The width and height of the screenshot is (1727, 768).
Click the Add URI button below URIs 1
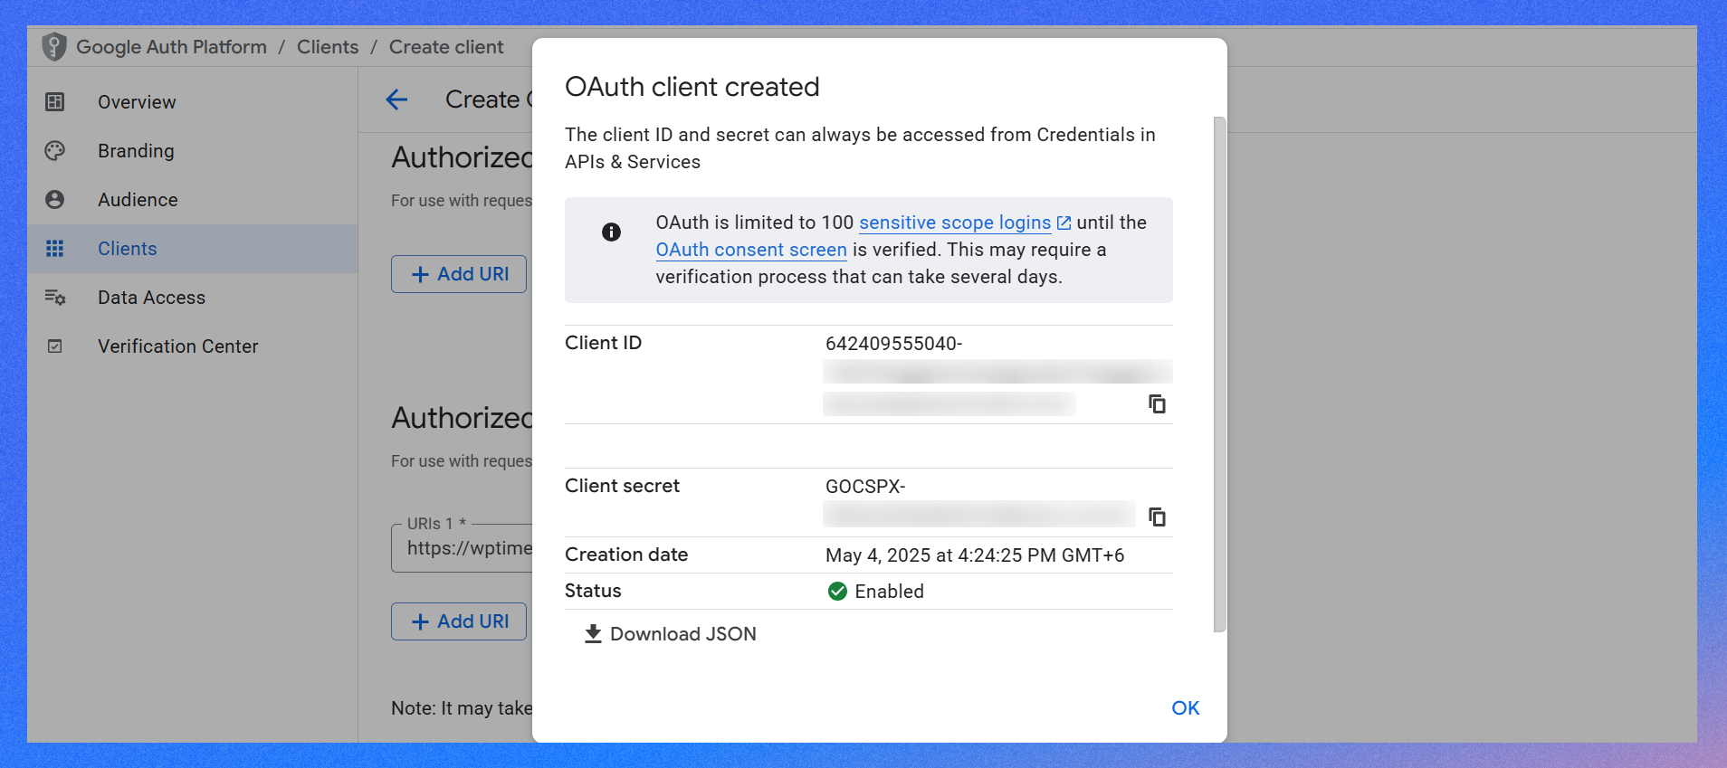coord(459,621)
